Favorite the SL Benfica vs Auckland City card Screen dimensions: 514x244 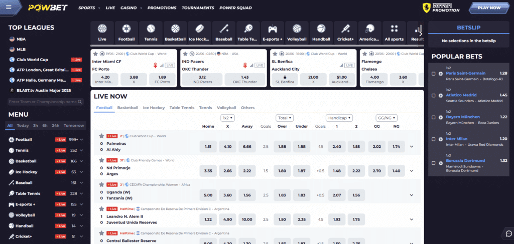point(275,54)
